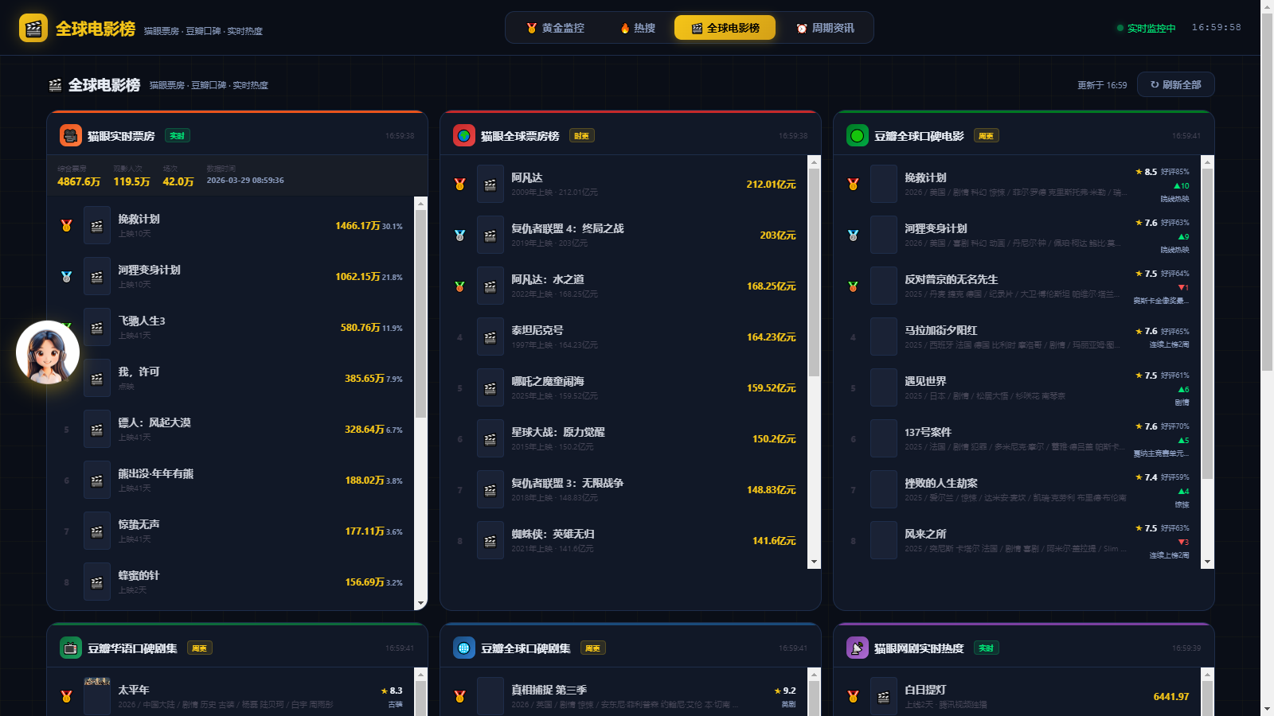Viewport: 1274px width, 716px height.
Task: Open the 周期资讯 tab
Action: (825, 28)
